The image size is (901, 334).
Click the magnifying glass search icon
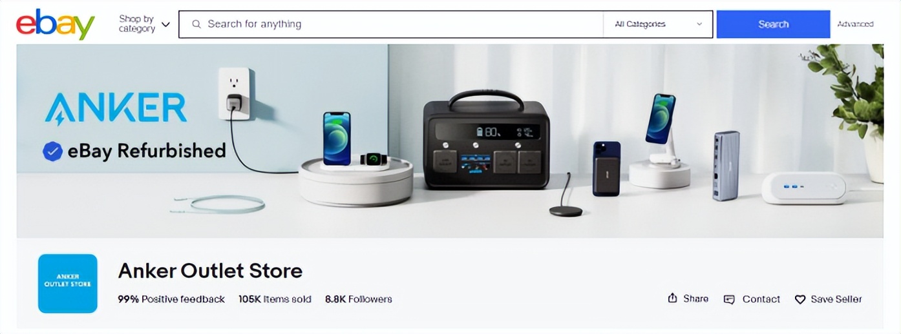coord(196,25)
